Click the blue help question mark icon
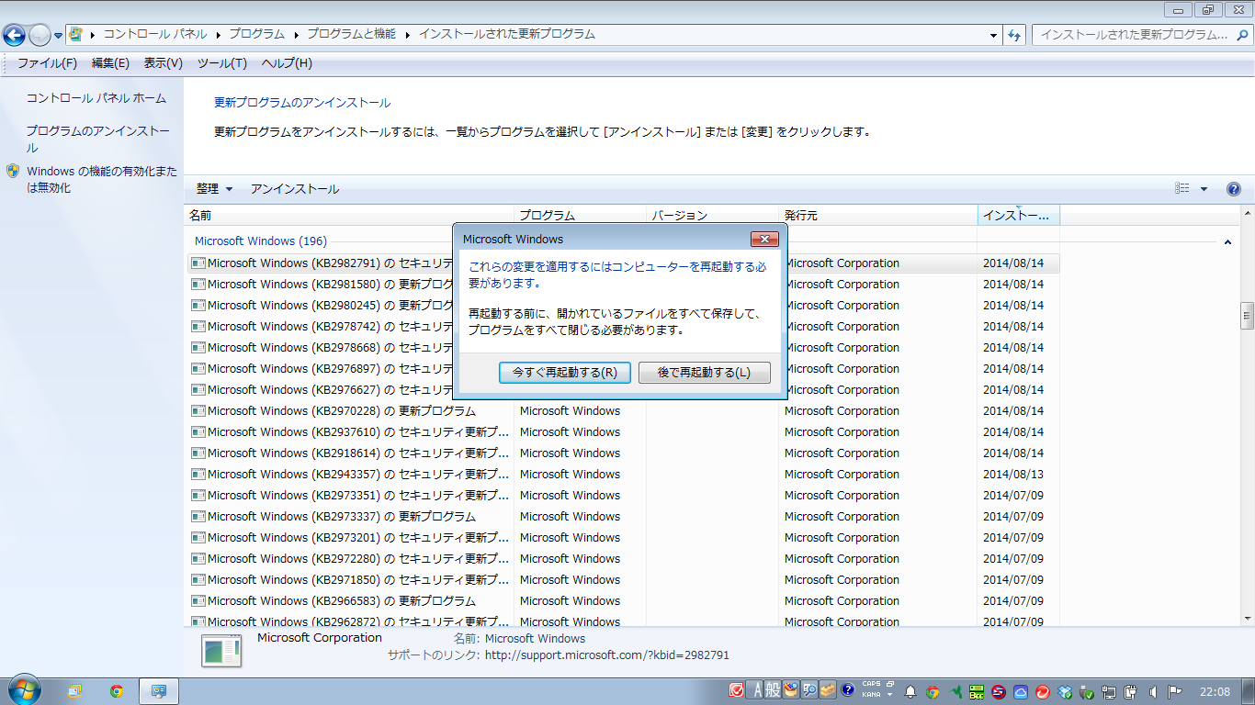1255x705 pixels. click(x=1234, y=189)
